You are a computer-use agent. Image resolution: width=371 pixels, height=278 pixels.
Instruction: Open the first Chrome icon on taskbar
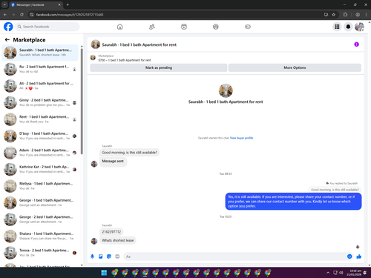click(x=114, y=273)
